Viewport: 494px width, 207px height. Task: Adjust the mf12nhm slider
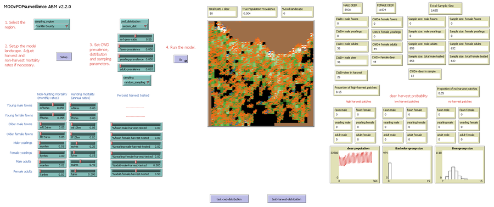point(52,126)
